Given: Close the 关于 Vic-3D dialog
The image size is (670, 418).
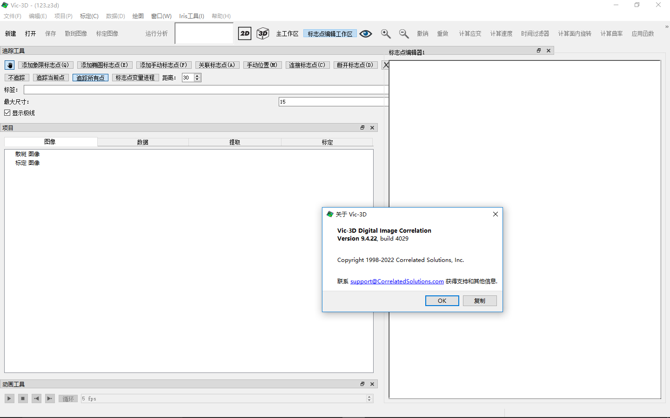Looking at the screenshot, I should [x=496, y=214].
